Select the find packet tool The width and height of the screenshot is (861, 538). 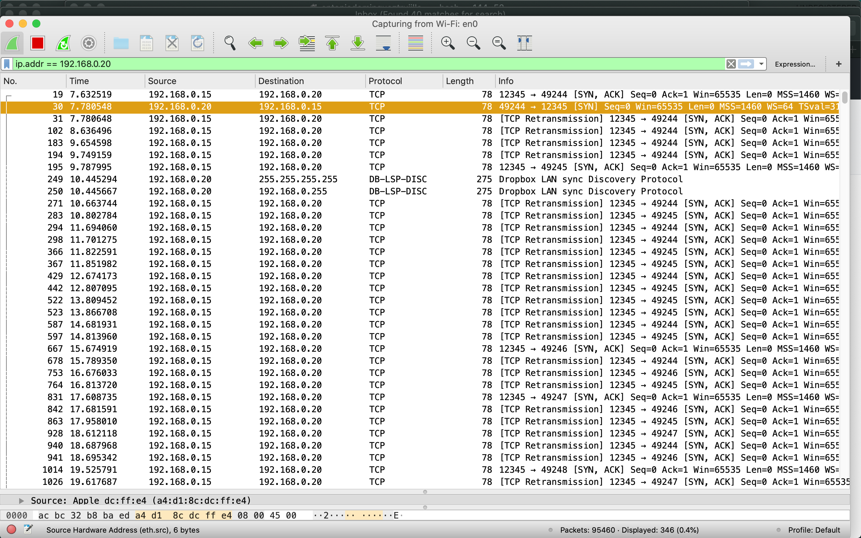tap(229, 43)
